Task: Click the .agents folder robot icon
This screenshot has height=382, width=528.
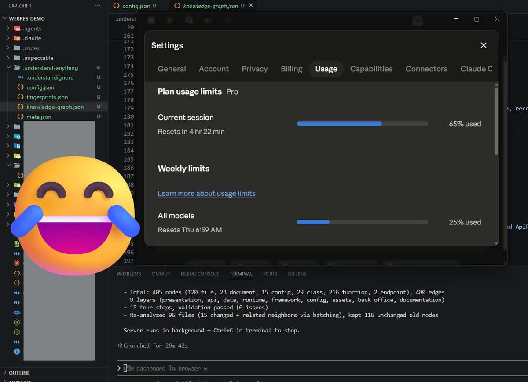Action: pos(17,28)
